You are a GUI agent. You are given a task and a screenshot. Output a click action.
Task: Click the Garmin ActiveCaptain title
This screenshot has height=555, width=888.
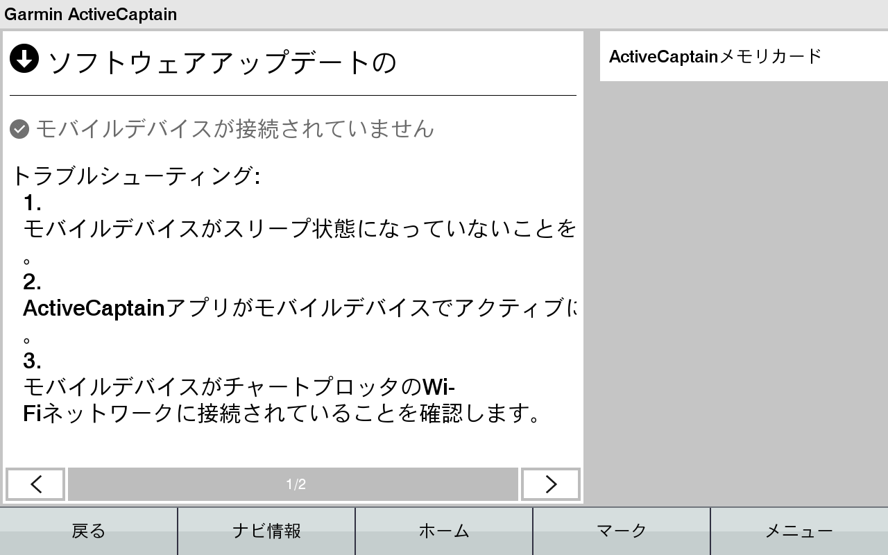click(91, 14)
